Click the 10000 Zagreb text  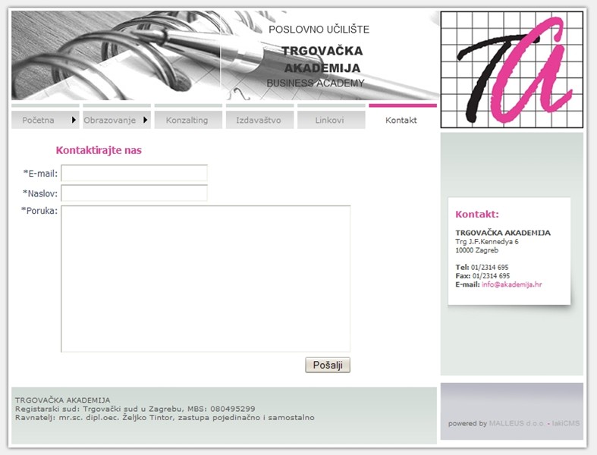(x=476, y=250)
